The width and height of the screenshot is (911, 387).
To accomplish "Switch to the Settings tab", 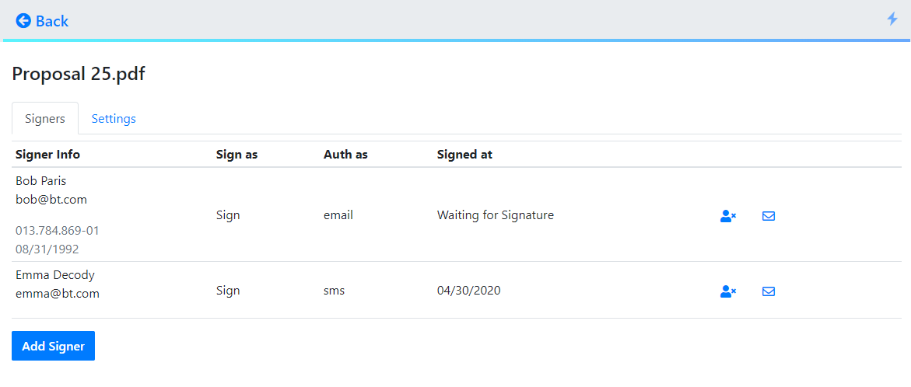I will pos(114,119).
